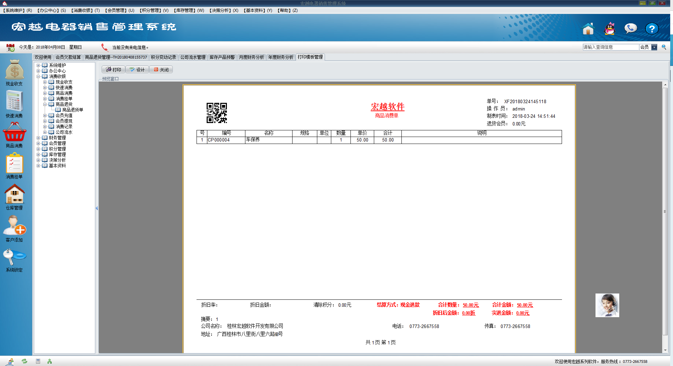Click the 客户添加 add customer icon
The width and height of the screenshot is (673, 366).
tap(14, 226)
